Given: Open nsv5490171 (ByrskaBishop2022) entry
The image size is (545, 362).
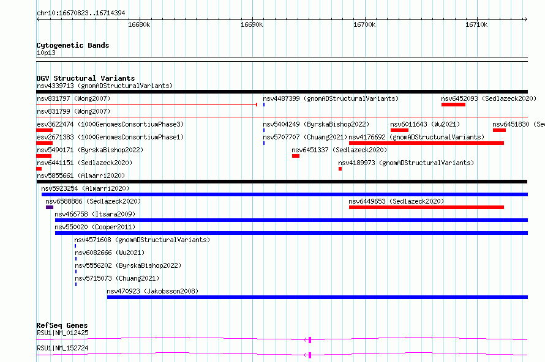Looking at the screenshot, I should click(90, 150).
